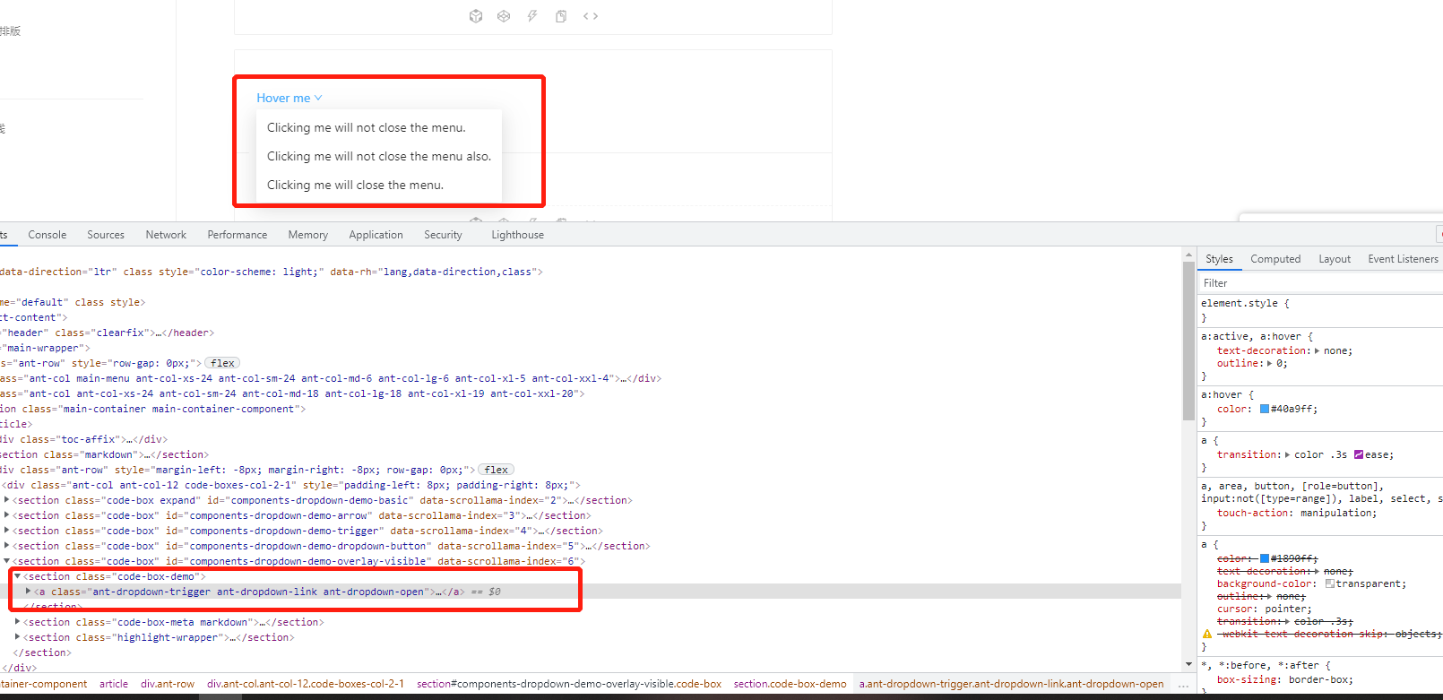Open the Network tab
1443x700 pixels.
coord(166,235)
